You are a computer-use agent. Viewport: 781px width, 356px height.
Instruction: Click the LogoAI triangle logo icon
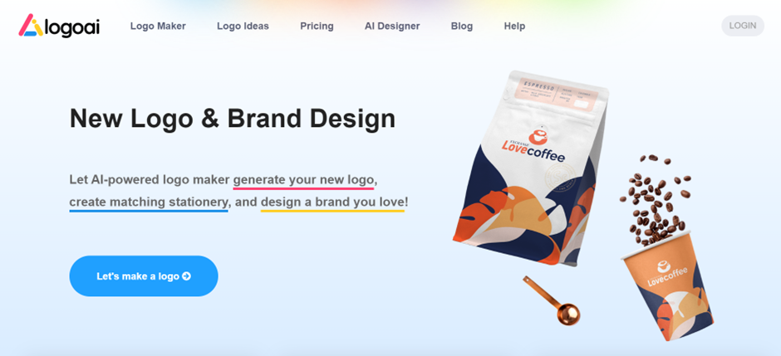pyautogui.click(x=32, y=26)
